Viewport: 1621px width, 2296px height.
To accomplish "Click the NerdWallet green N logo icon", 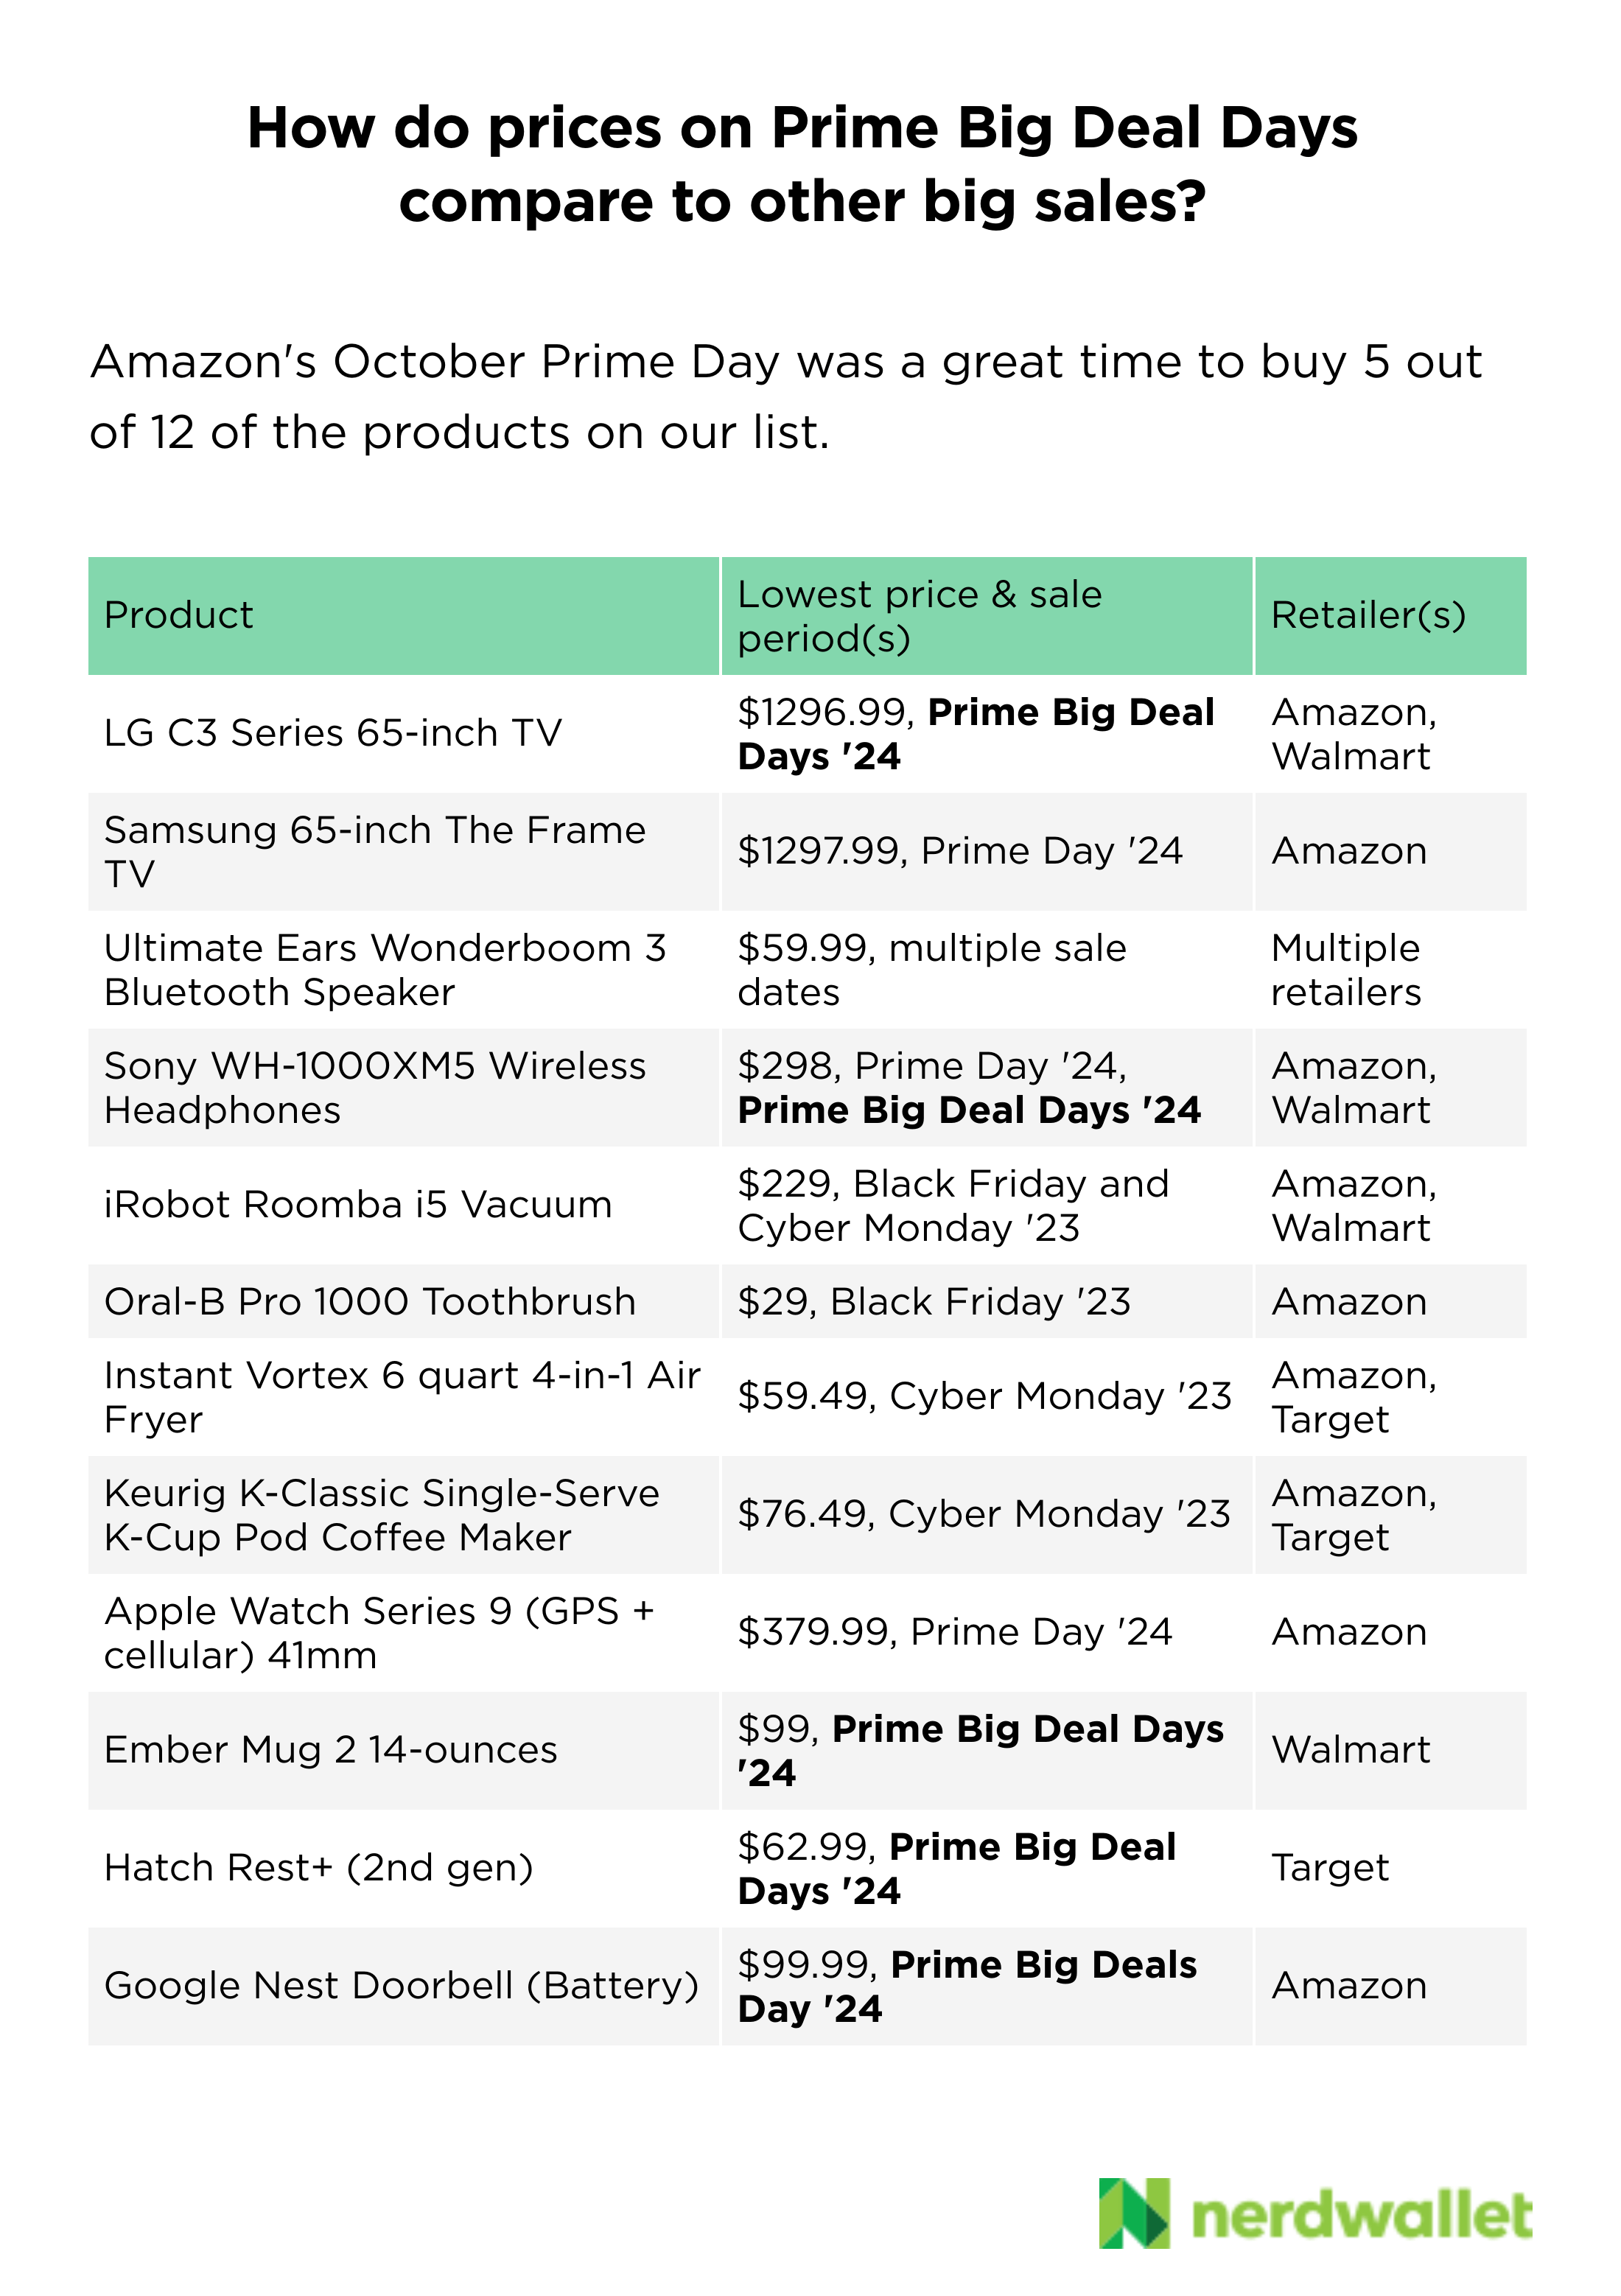I will pos(1133,2213).
